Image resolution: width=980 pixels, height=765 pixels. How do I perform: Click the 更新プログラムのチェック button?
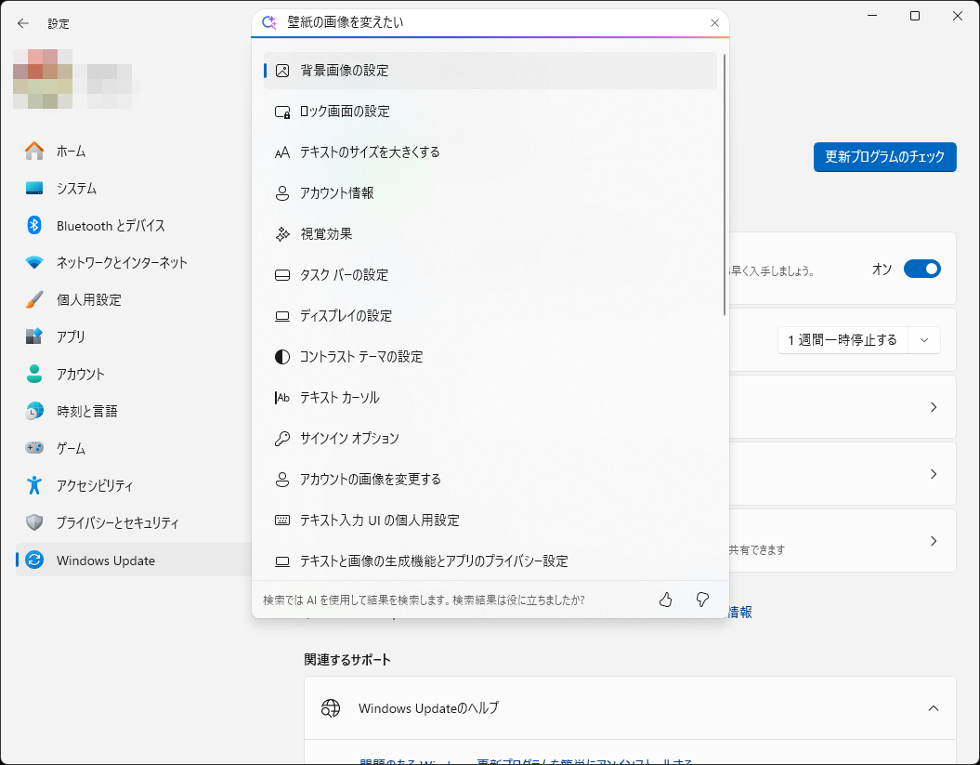[x=883, y=157]
